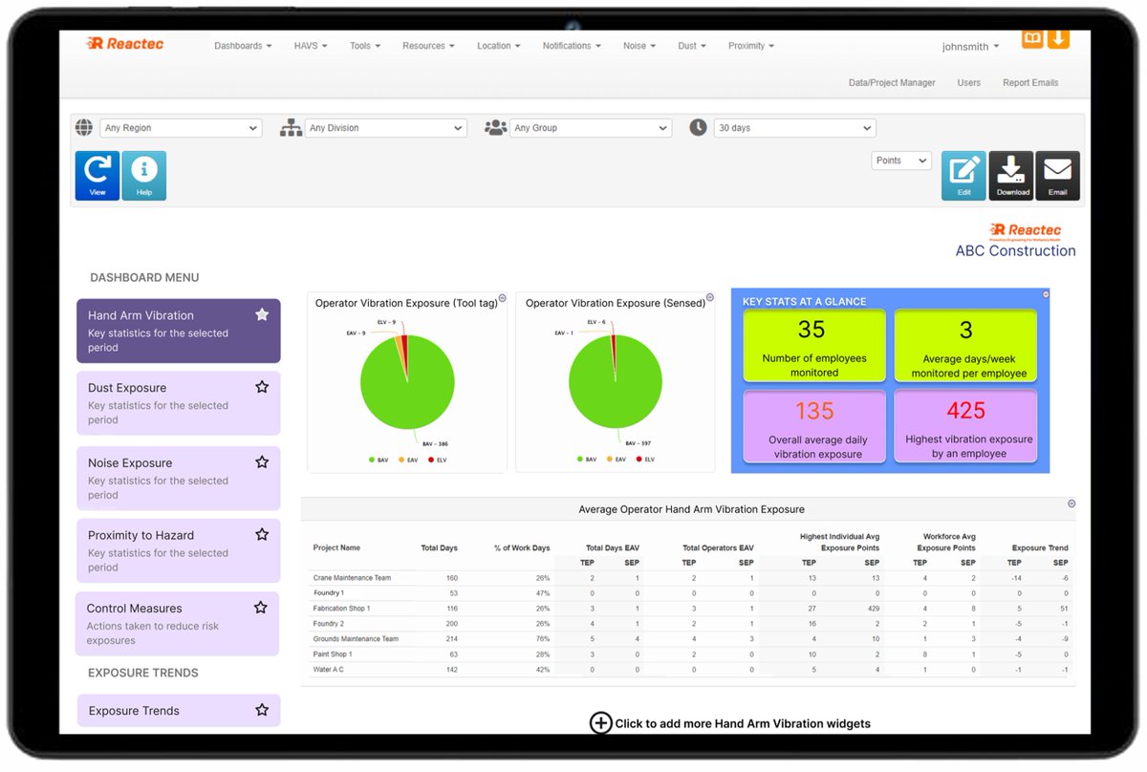This screenshot has width=1147, height=772.
Task: Click the Highest vibration exposure tile
Action: (965, 426)
